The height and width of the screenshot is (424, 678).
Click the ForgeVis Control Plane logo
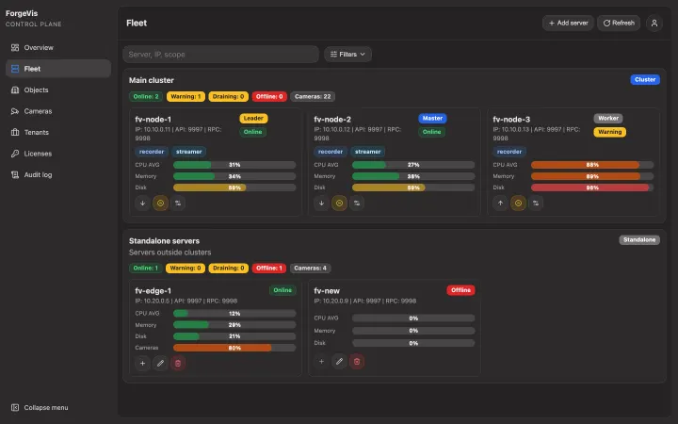click(34, 18)
